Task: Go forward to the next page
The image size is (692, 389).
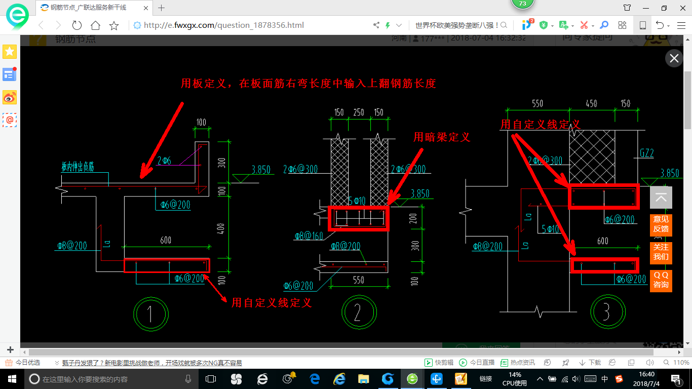Action: click(x=58, y=25)
